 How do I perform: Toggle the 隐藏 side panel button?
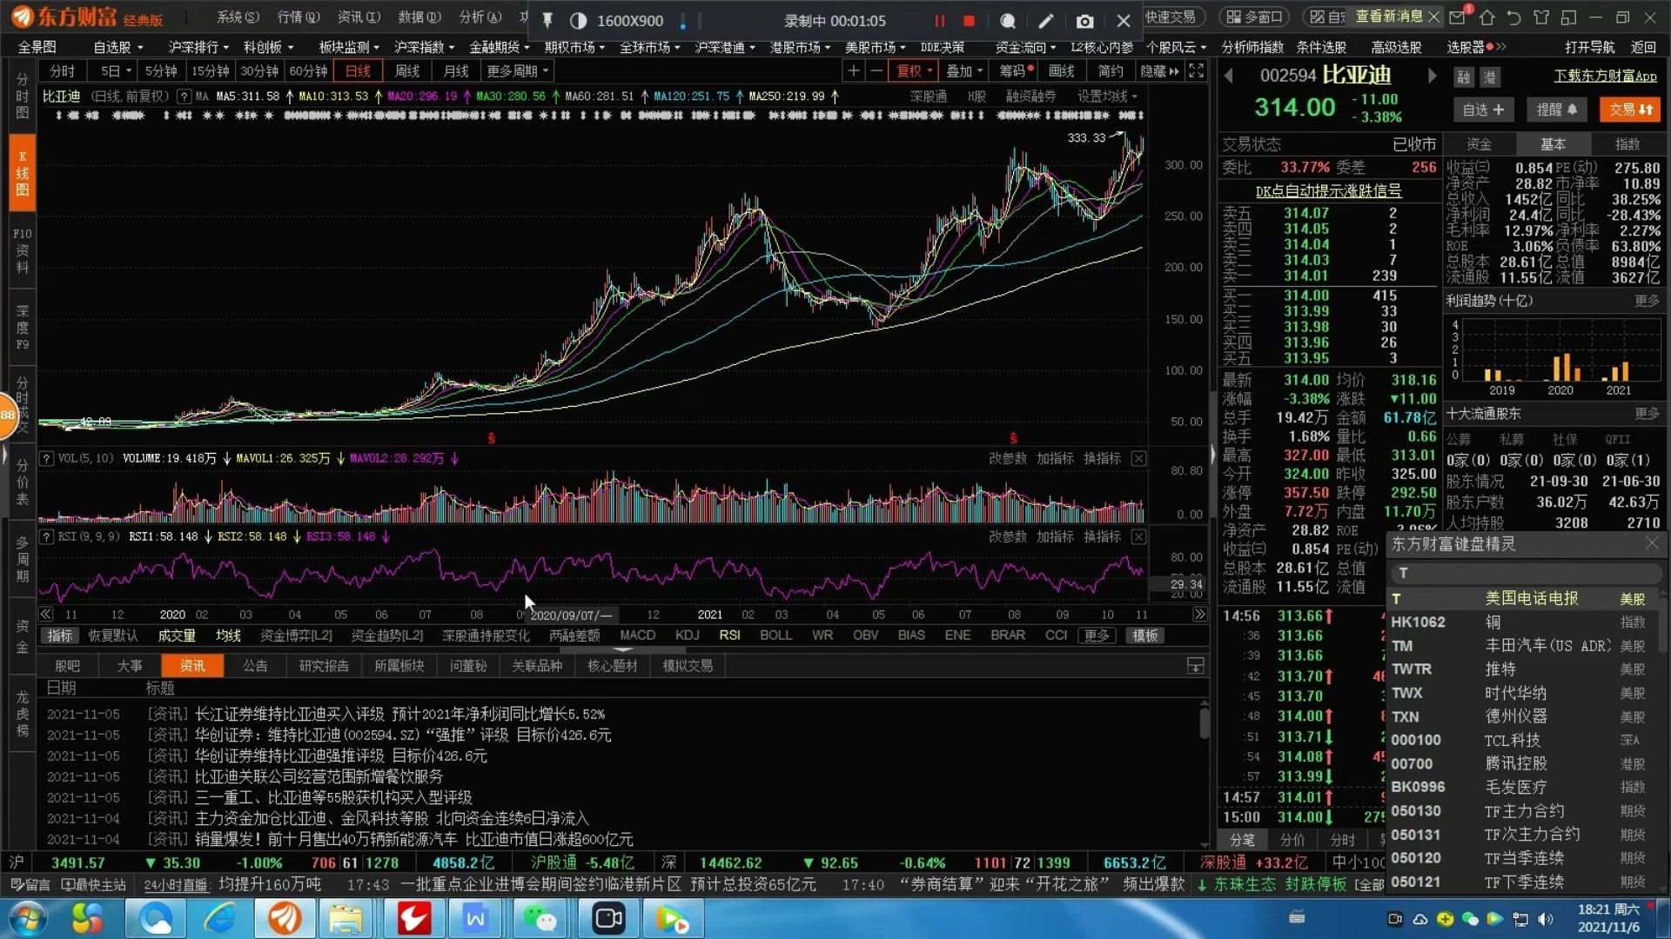click(x=1158, y=71)
